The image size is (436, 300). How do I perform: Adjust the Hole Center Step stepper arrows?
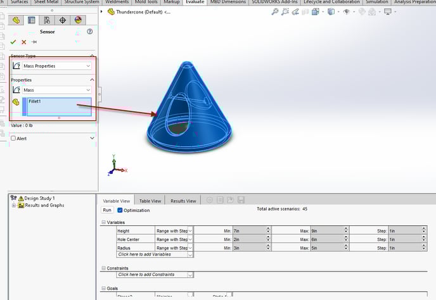[424, 239]
